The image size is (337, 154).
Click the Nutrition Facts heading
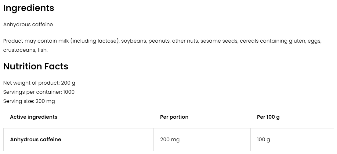point(36,66)
